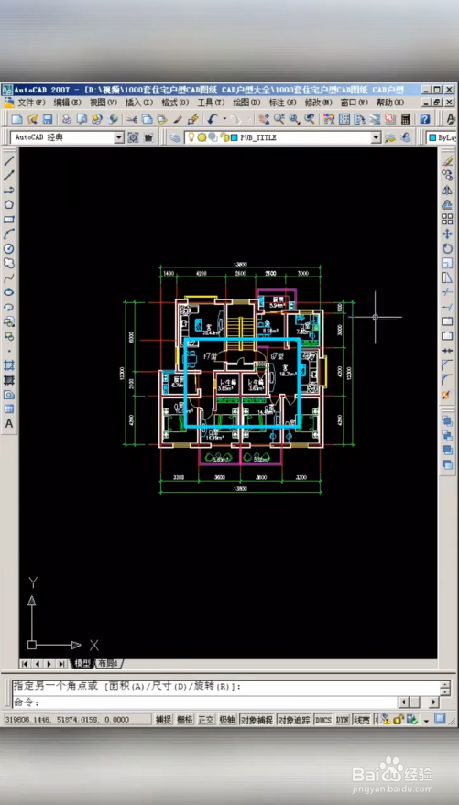Viewport: 459px width, 805px height.
Task: Select the Rotate tool
Action: click(447, 248)
